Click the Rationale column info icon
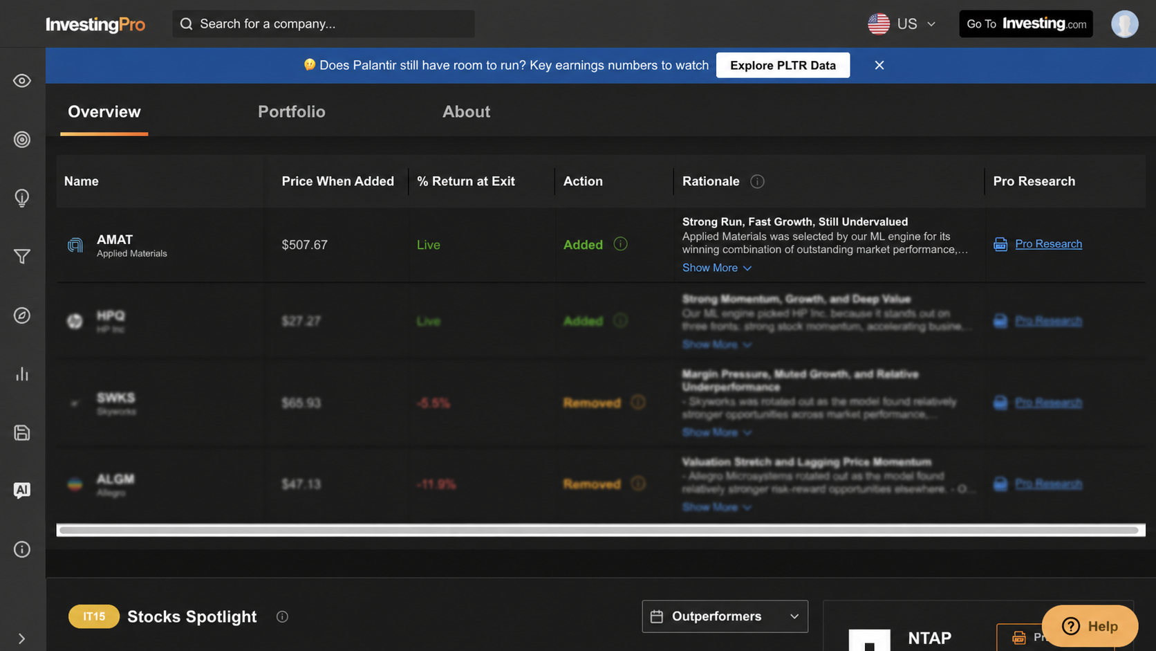Screen dimensions: 1156x651 (758, 181)
